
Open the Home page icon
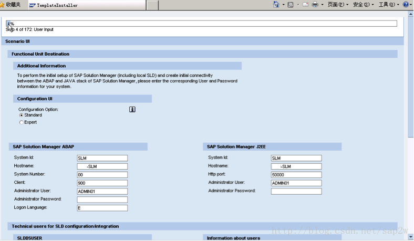(276, 5)
